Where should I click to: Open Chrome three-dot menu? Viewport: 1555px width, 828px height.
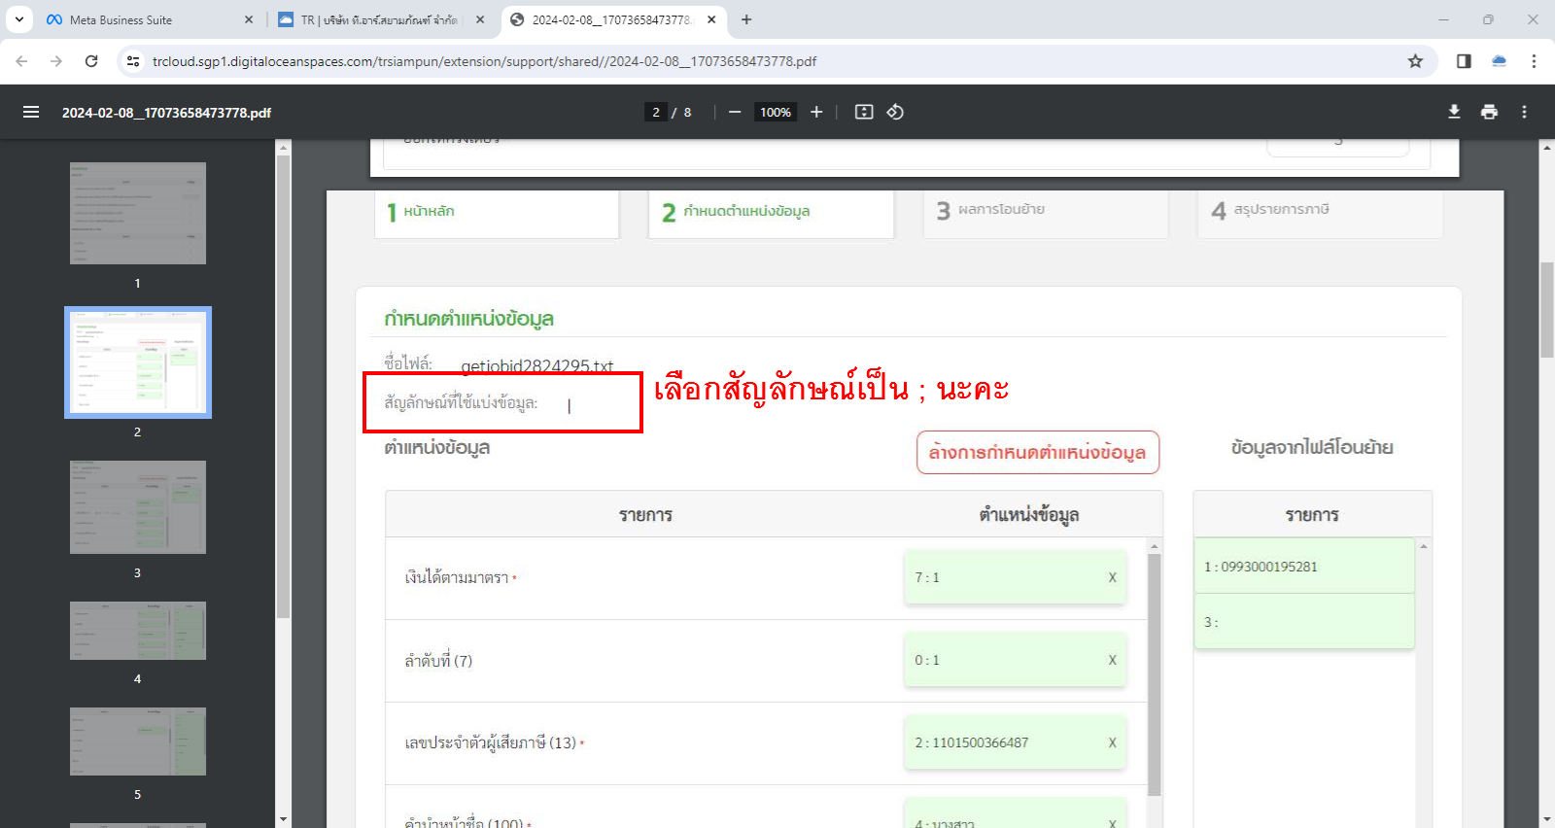click(1534, 61)
